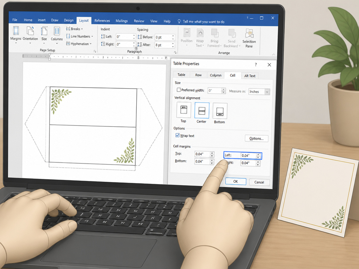Click the Preferred width value field
This screenshot has height=269, width=359.
[215, 91]
